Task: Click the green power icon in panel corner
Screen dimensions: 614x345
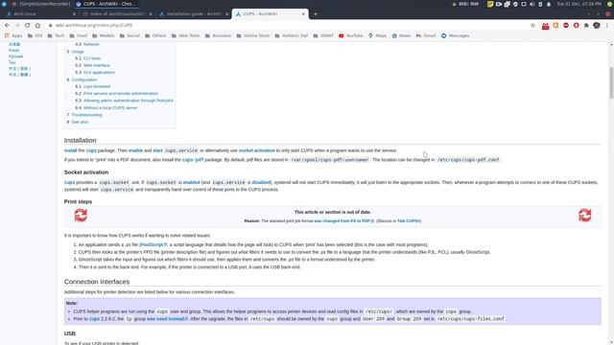Action: 609,4
